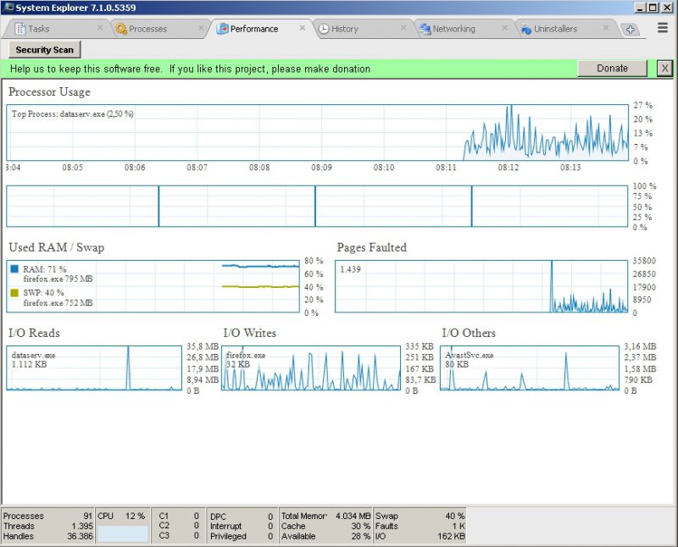
Task: Click the CPU usage bar in status bar
Action: pyautogui.click(x=122, y=533)
